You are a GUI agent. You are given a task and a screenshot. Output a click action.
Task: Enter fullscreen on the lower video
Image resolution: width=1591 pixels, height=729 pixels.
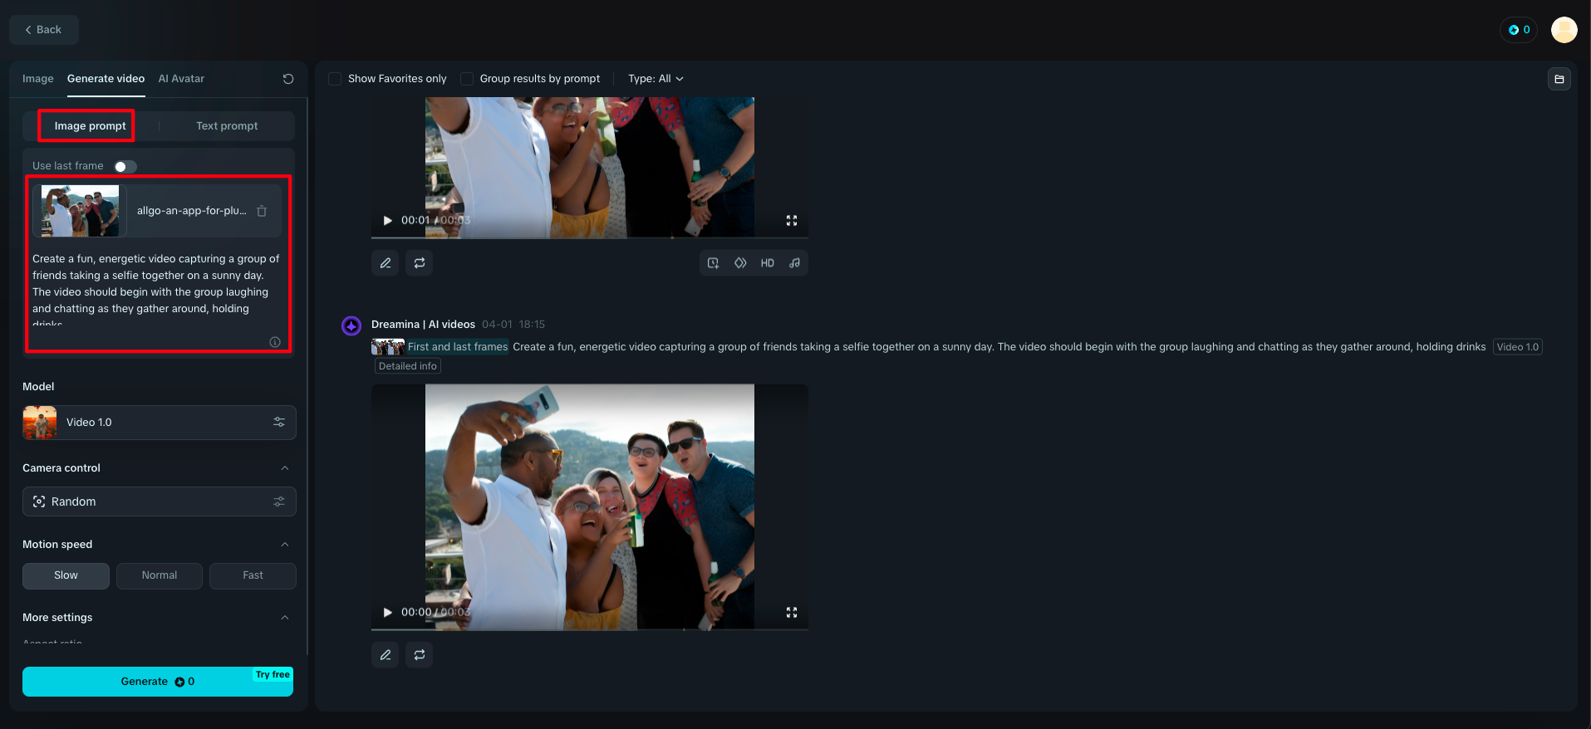point(792,612)
